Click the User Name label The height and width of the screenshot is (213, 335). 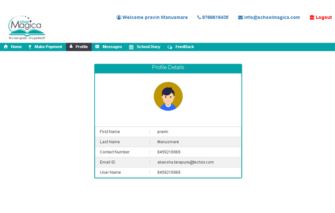(110, 172)
